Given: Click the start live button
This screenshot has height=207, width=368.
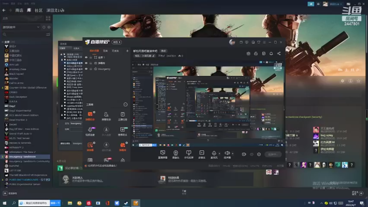Looking at the screenshot, I should [x=273, y=154].
